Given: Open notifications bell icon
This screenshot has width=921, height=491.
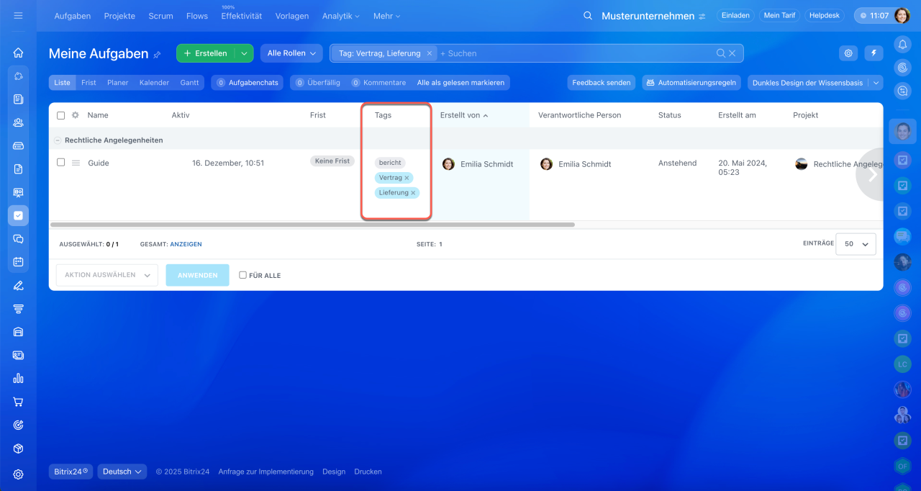Looking at the screenshot, I should [902, 45].
